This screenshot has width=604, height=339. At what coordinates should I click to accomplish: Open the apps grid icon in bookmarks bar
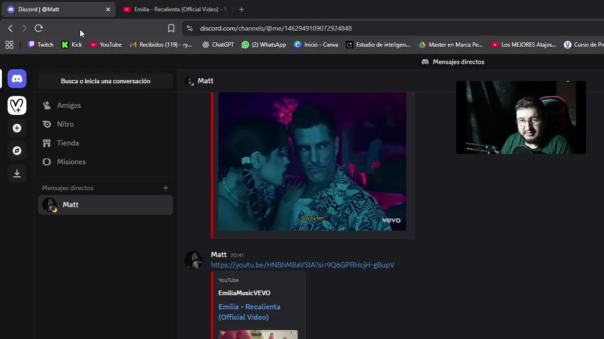pyautogui.click(x=9, y=45)
